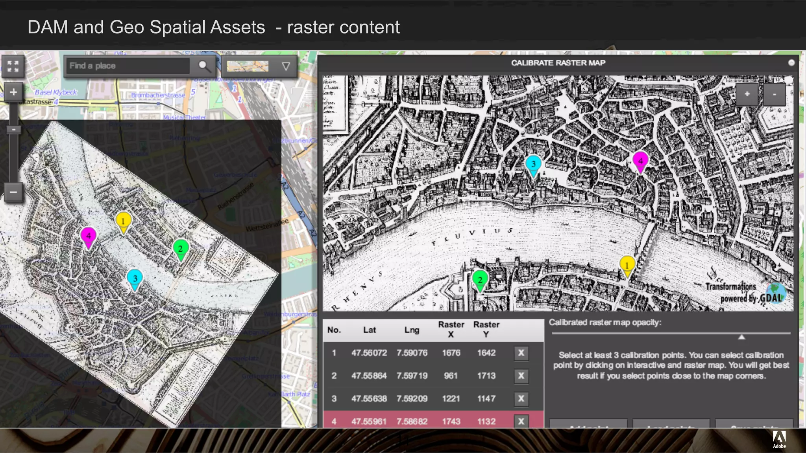Viewport: 806px width, 453px height.
Task: Zoom in the raster map with plus
Action: (747, 94)
